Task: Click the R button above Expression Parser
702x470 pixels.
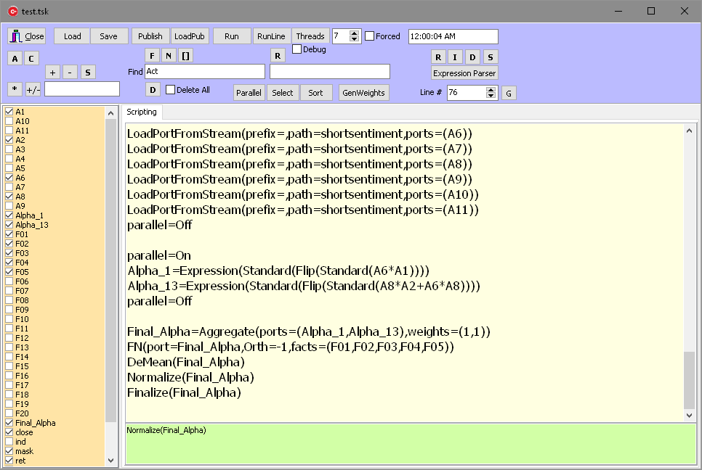Action: click(438, 57)
